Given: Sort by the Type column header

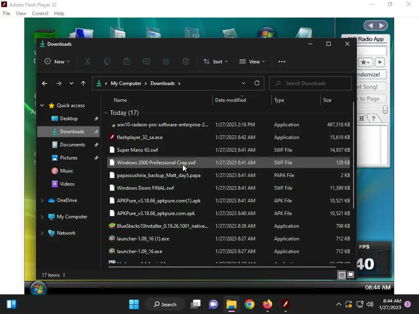Looking at the screenshot, I should tap(279, 100).
